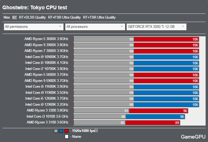208x142 pixels.
Task: Remove AMD Ryzen 3 3300 row via red X
Action: [70, 110]
